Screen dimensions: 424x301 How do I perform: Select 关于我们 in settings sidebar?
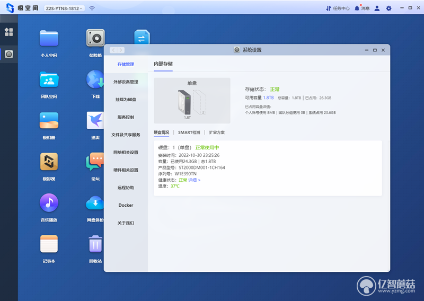(126, 223)
